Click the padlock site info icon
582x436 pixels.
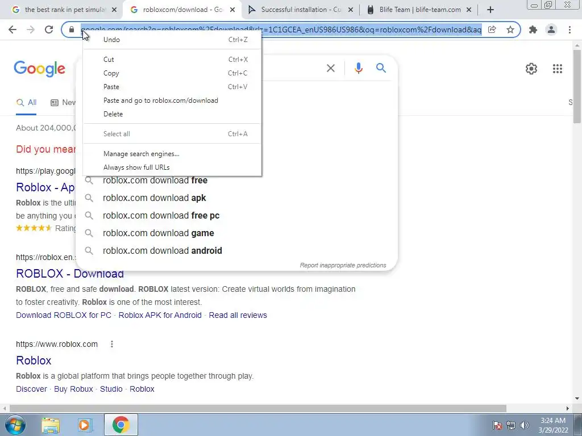(72, 30)
